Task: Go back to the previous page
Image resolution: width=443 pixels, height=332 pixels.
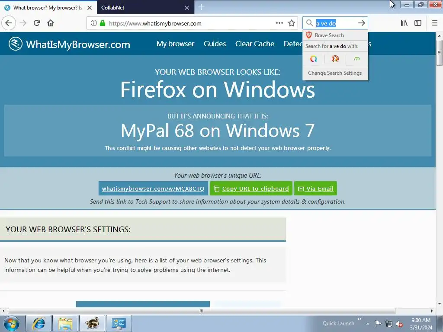Action: 9,23
